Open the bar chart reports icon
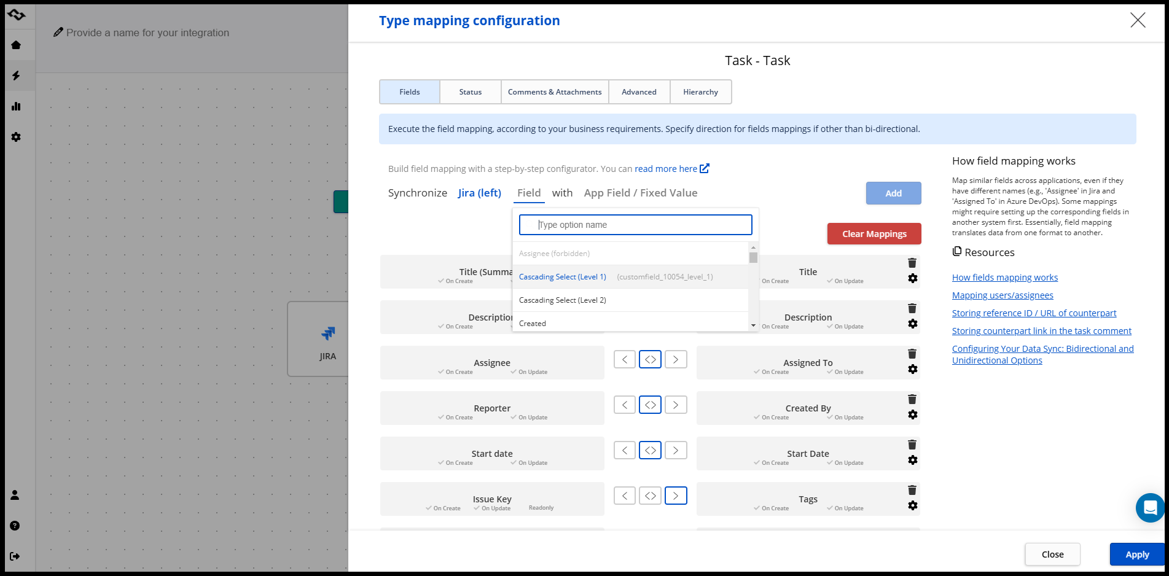Viewport: 1169px width, 576px height. (x=16, y=106)
